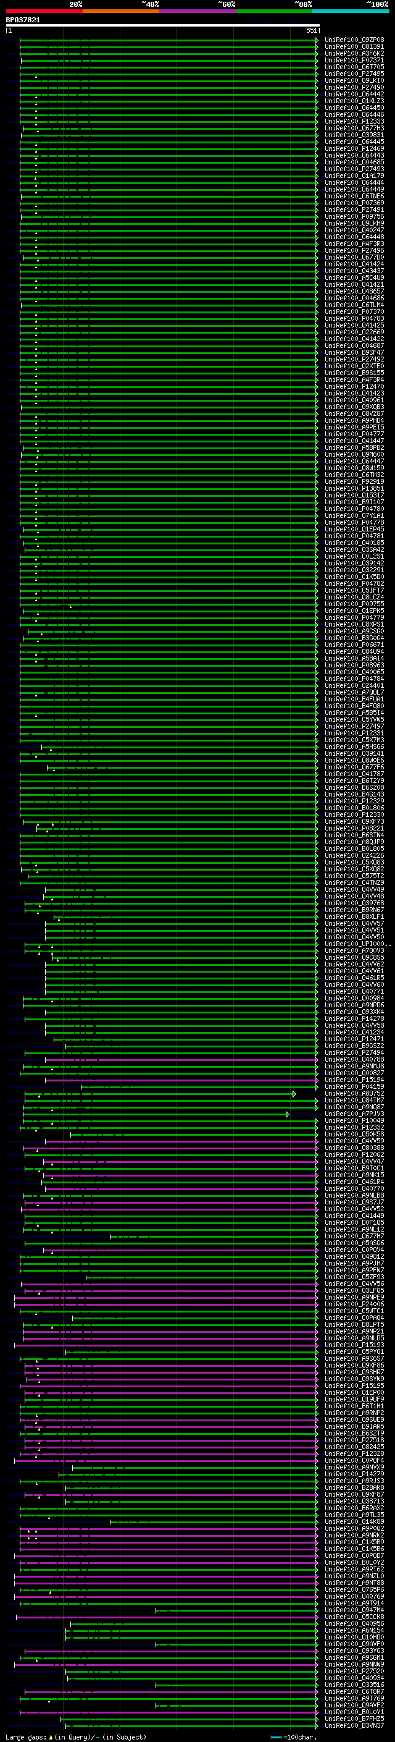
Task: Click hit label UniRef100_A8D752
Action: pyautogui.click(x=354, y=1094)
